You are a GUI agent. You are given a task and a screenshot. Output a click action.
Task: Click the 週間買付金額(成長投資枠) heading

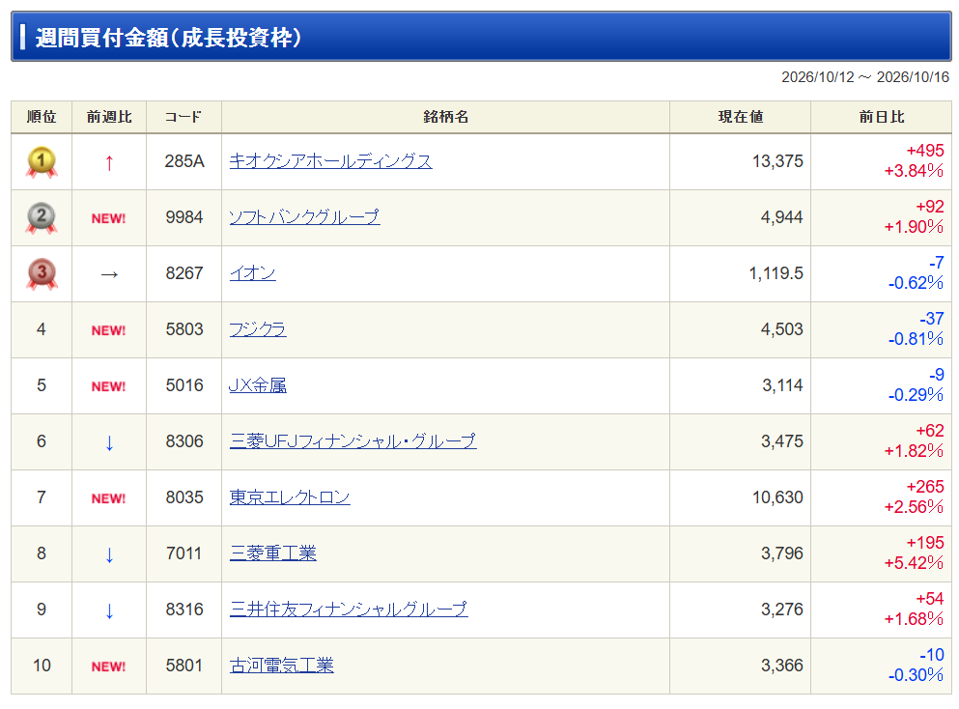168,38
